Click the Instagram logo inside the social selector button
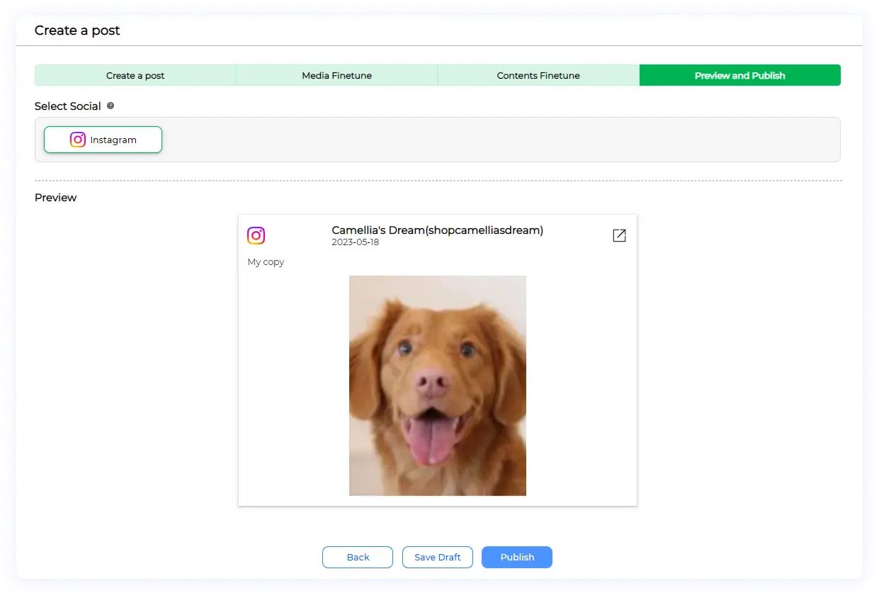 pyautogui.click(x=78, y=140)
